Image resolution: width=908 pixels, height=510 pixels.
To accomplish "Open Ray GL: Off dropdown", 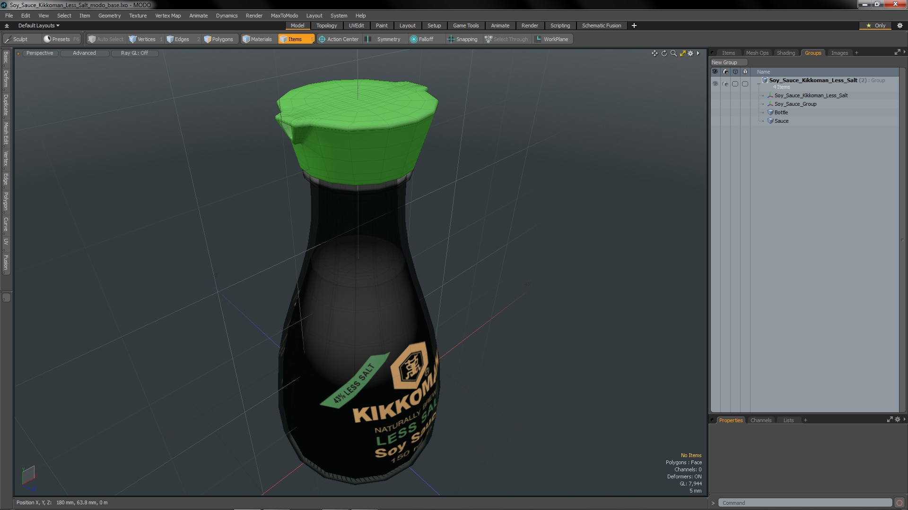I will tap(134, 53).
